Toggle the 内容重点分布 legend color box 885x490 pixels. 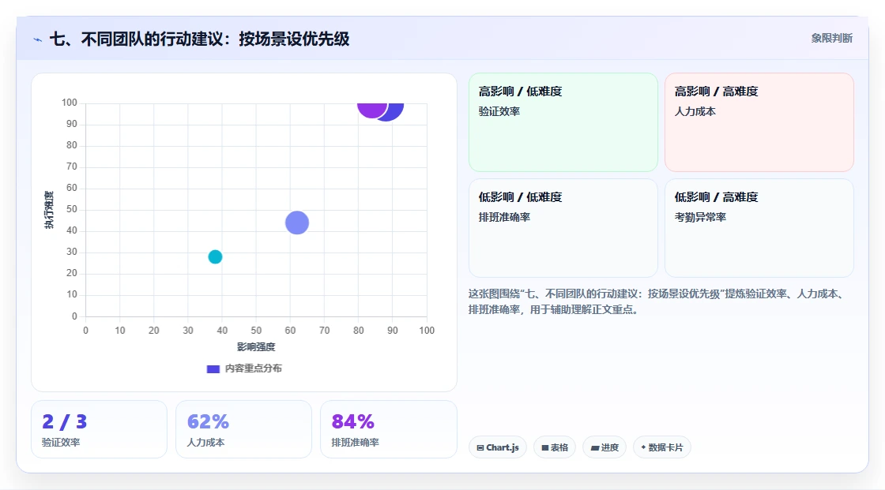213,368
